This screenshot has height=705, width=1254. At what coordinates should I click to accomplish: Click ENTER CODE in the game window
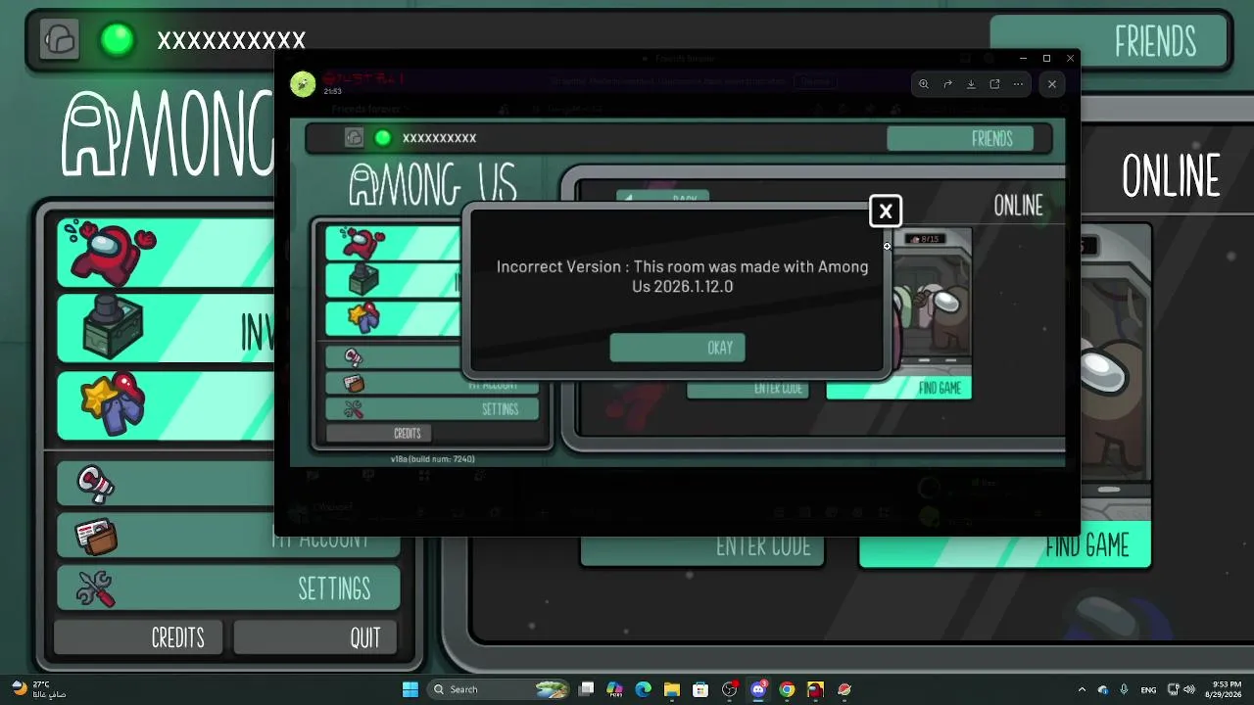pos(701,546)
